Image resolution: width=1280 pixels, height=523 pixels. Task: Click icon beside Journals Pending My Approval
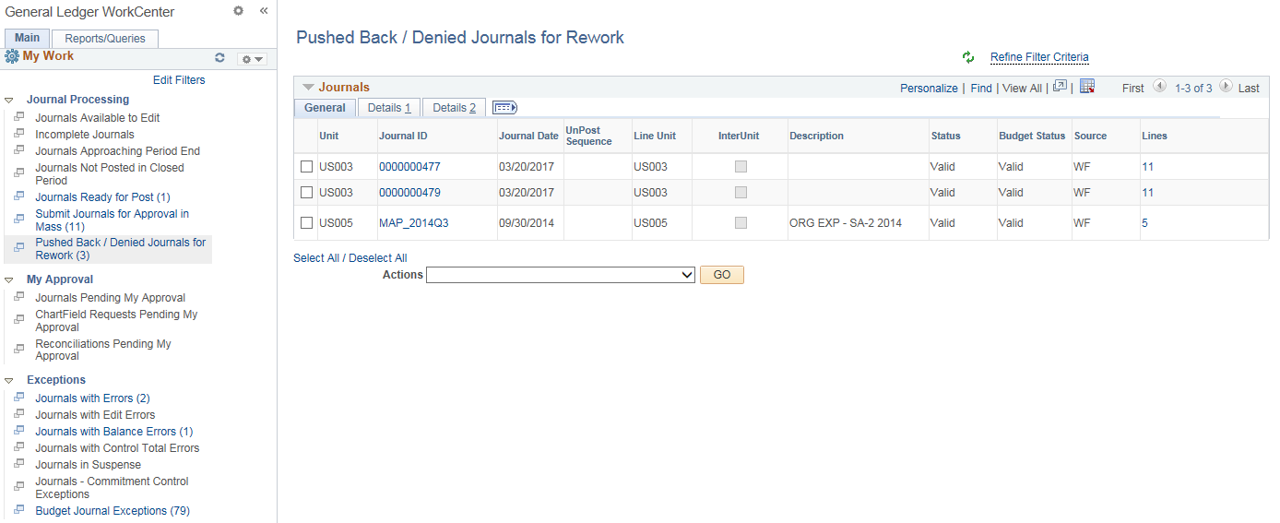tap(19, 298)
